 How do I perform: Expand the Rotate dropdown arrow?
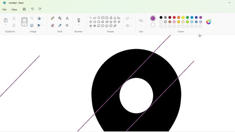coord(43,18)
